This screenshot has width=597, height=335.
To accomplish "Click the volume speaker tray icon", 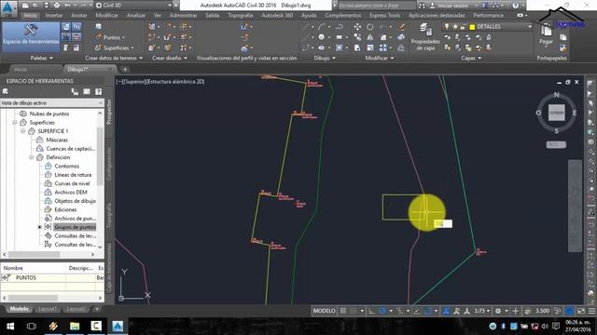I will tap(545, 327).
